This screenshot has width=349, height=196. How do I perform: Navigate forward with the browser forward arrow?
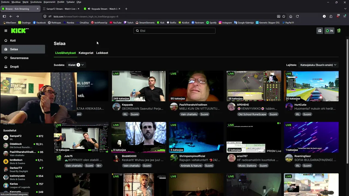pos(17,16)
